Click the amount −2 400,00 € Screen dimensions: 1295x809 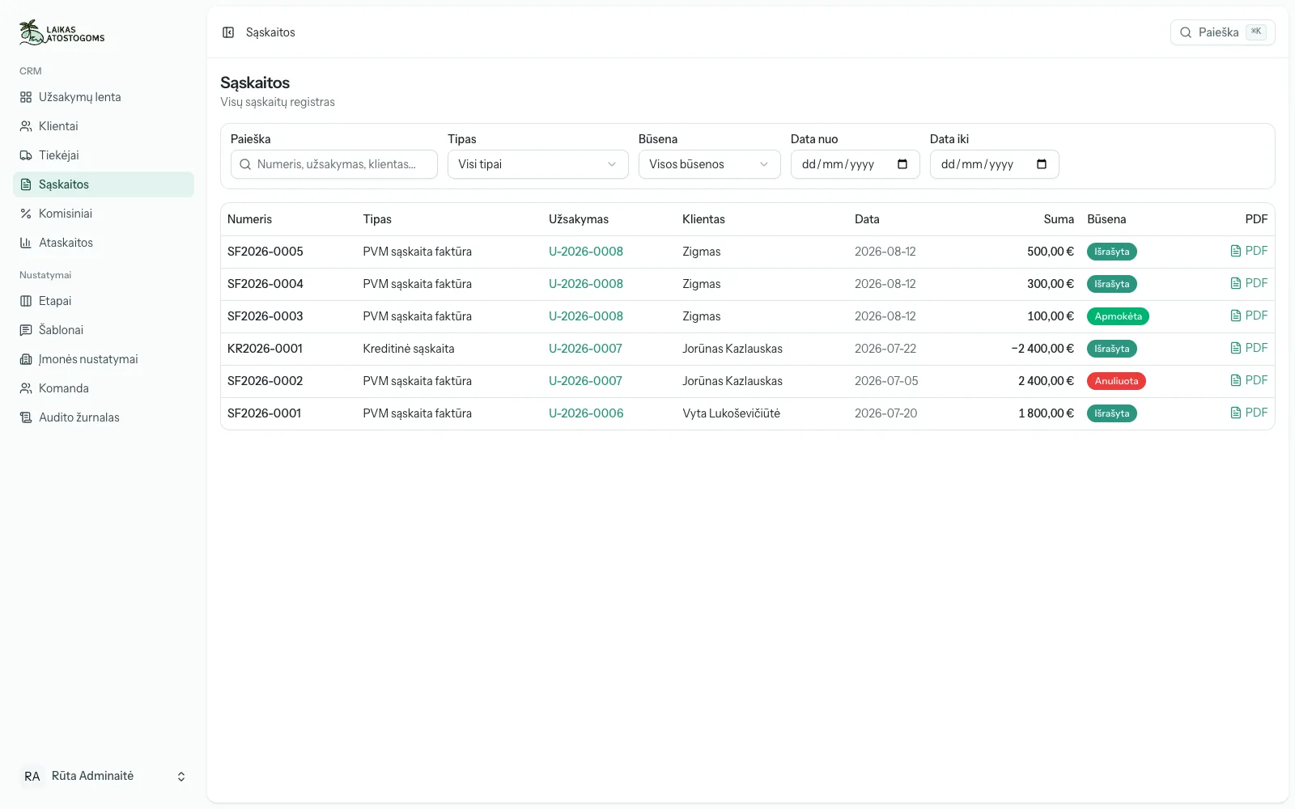[x=1042, y=349]
